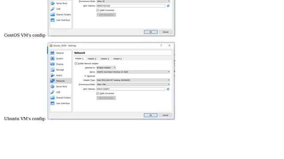
Task: Open Promiscuous Mode dropdown showing Allow All
Action: tap(133, 1)
